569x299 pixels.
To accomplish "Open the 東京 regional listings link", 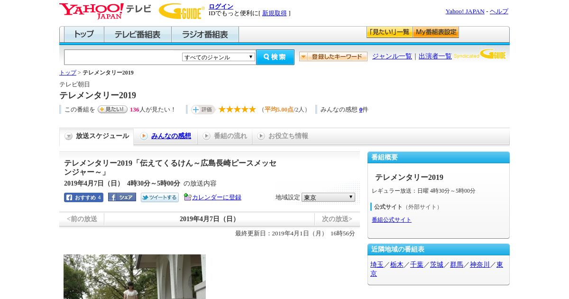I will coord(500,265).
